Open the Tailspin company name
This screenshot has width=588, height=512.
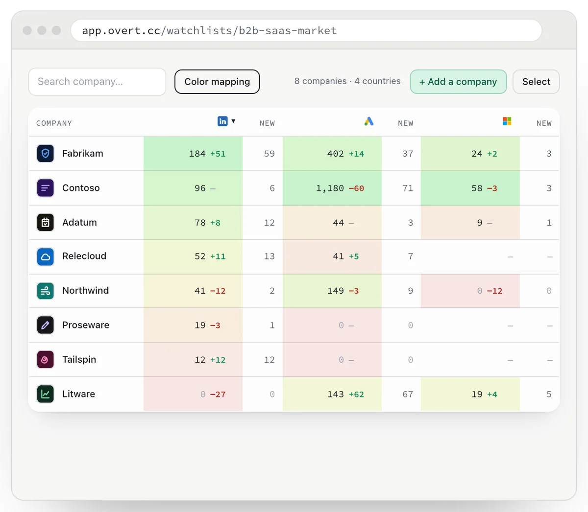pos(79,359)
